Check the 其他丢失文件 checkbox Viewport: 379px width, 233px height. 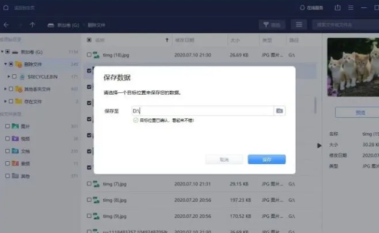click(x=11, y=89)
